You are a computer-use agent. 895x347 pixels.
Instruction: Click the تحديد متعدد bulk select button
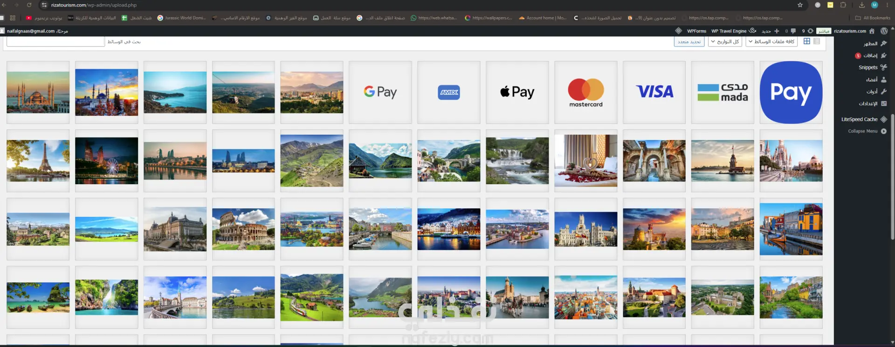689,41
